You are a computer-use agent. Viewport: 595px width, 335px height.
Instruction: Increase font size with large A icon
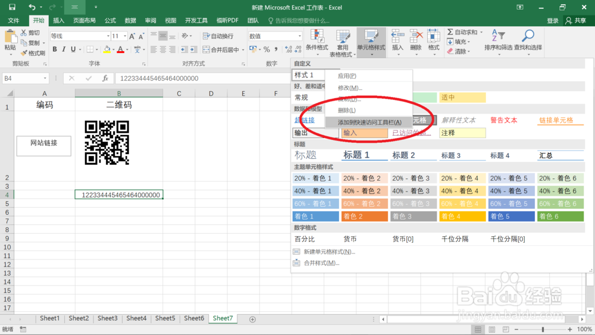132,36
